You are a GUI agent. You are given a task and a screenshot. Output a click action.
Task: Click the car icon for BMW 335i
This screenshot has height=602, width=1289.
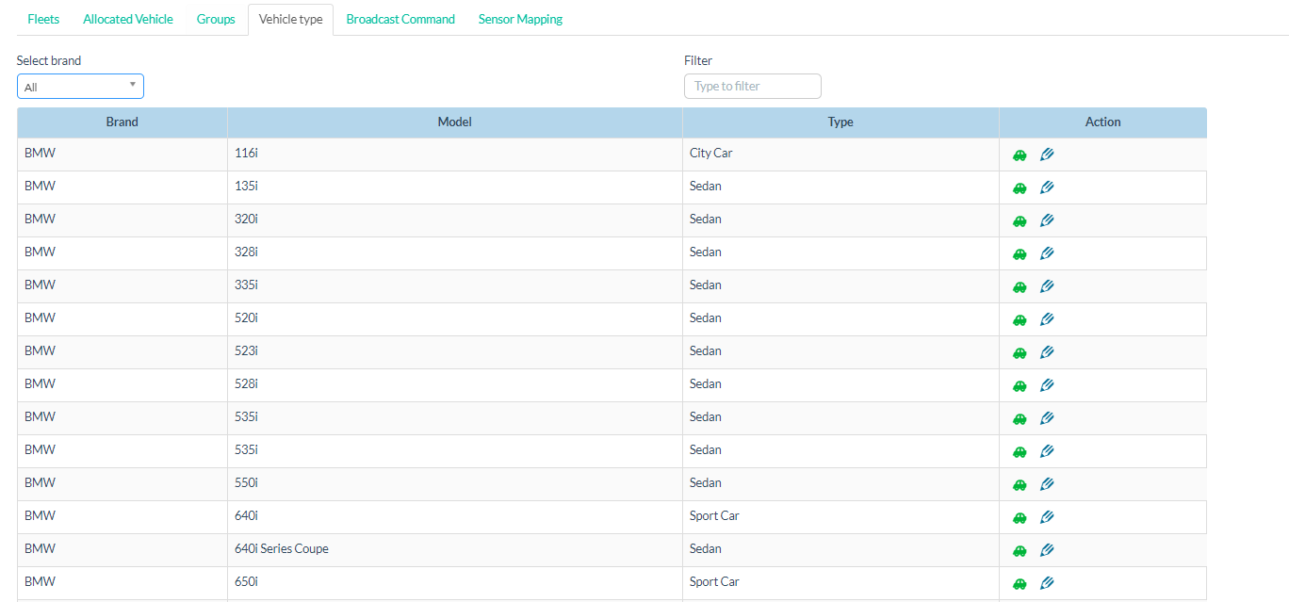click(1019, 287)
